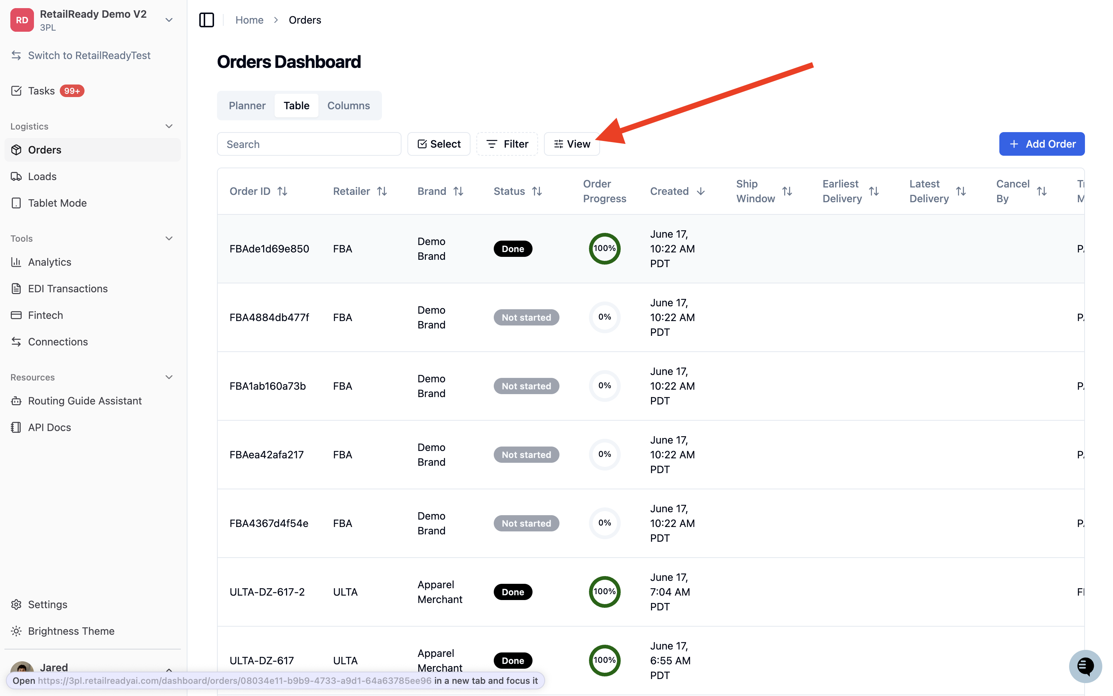Image resolution: width=1113 pixels, height=696 pixels.
Task: Go to Orders in the sidebar
Action: click(93, 150)
